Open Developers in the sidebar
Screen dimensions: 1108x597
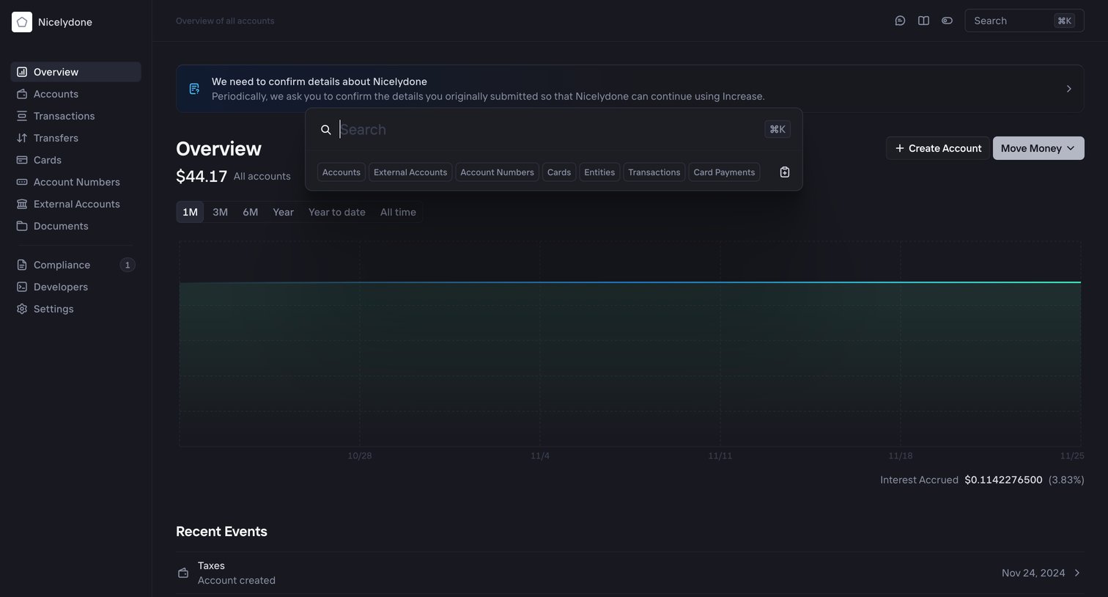click(x=76, y=287)
